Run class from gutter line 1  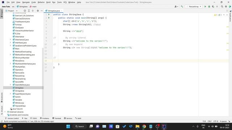click(x=49, y=14)
